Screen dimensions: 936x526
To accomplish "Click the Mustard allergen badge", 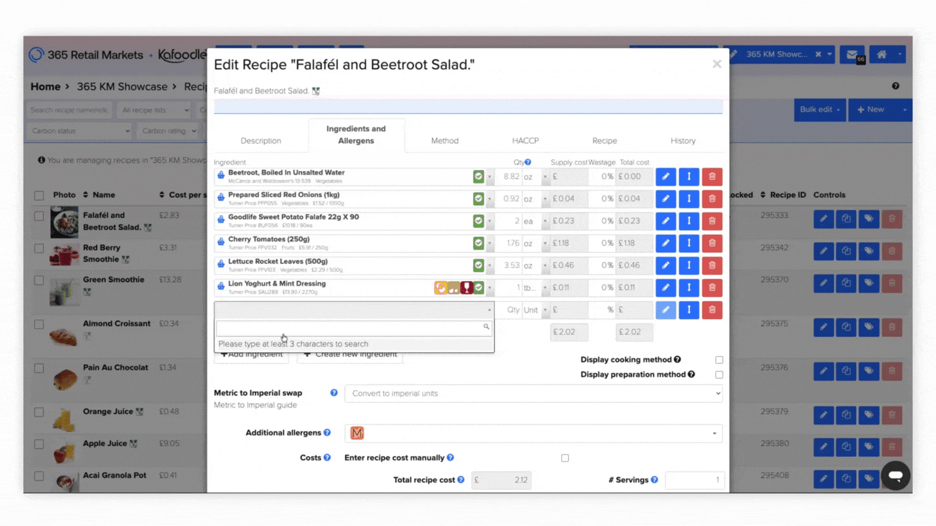I will coord(357,433).
